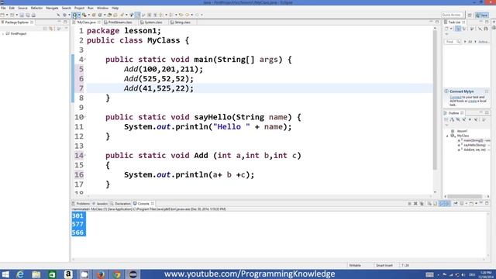Click the editor vertical scrollbar

tap(436, 100)
